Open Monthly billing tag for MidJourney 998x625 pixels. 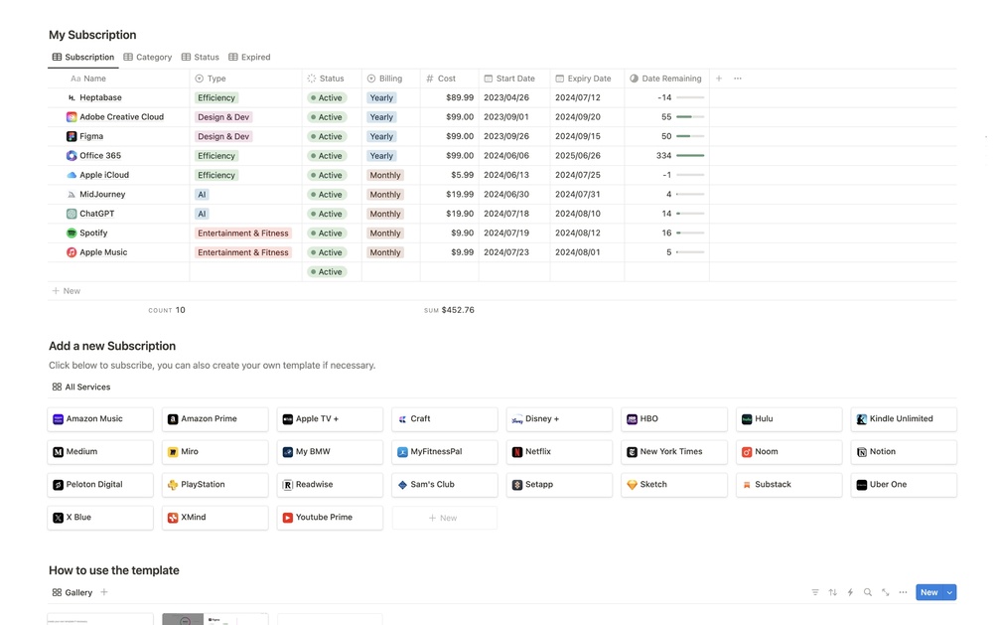[385, 195]
